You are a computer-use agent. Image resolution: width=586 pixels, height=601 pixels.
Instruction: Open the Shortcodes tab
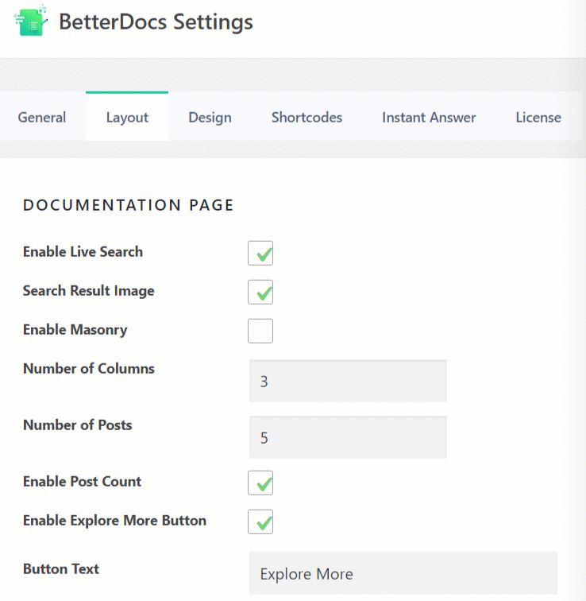click(306, 117)
